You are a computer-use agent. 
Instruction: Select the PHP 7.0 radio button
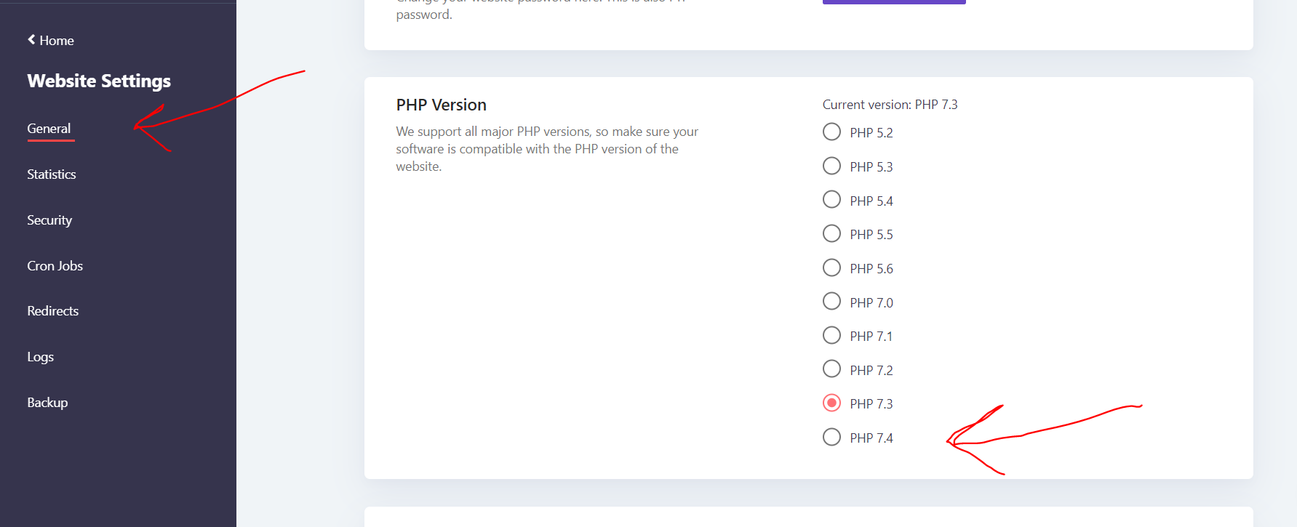[x=831, y=302]
